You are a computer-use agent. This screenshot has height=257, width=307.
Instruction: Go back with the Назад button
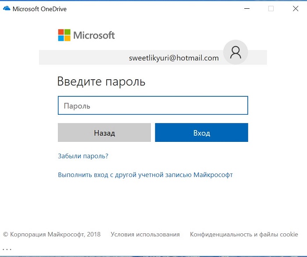coord(104,133)
